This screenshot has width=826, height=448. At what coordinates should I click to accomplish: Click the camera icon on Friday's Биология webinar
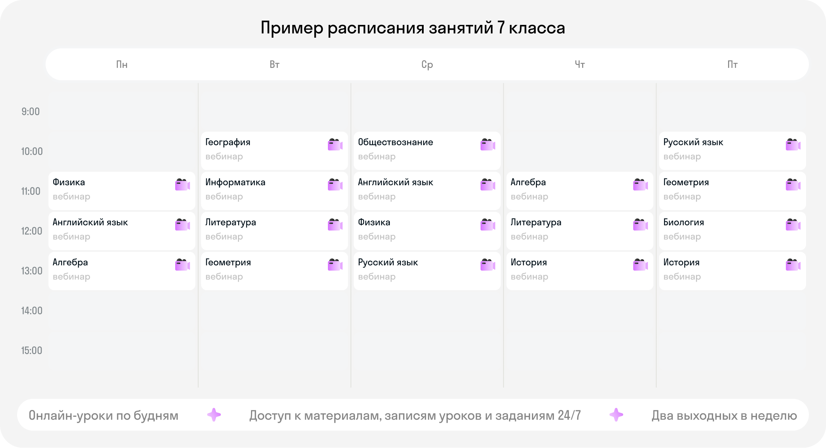pyautogui.click(x=793, y=225)
